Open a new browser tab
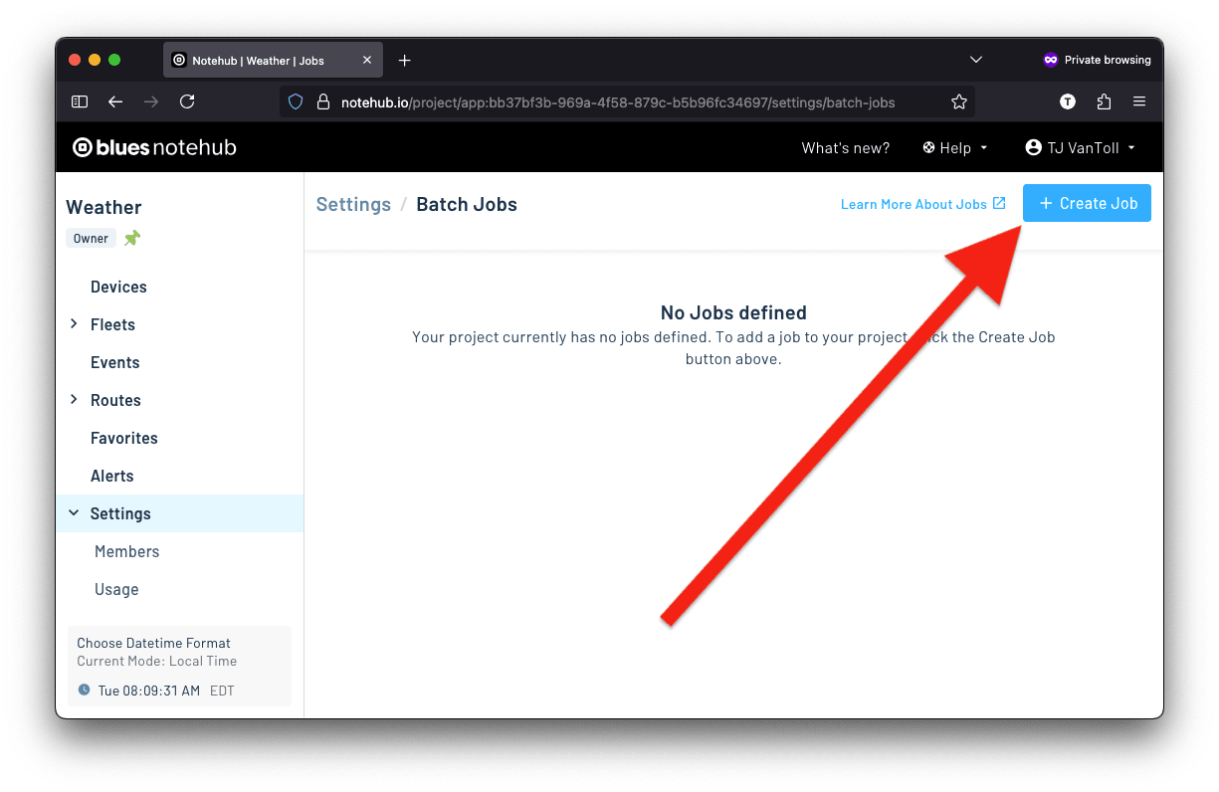This screenshot has width=1219, height=792. (404, 61)
